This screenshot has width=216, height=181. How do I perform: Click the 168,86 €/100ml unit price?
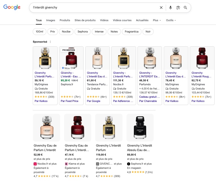(x=44, y=93)
